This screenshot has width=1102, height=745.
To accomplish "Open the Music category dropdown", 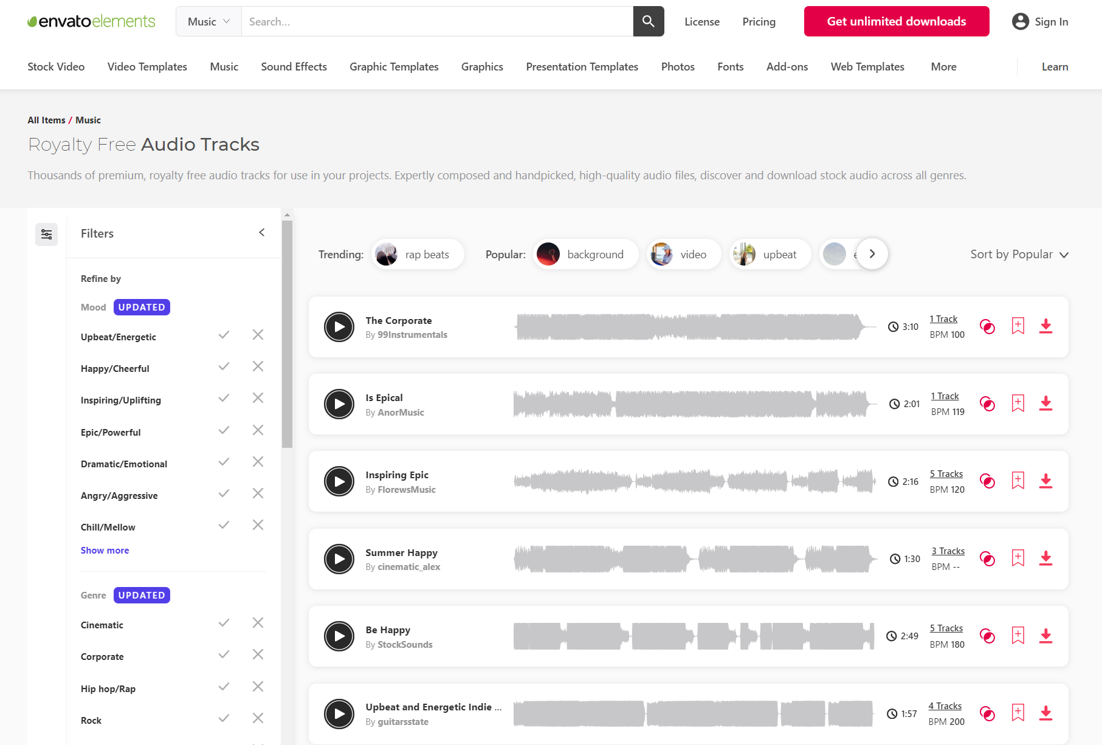I will tap(208, 21).
